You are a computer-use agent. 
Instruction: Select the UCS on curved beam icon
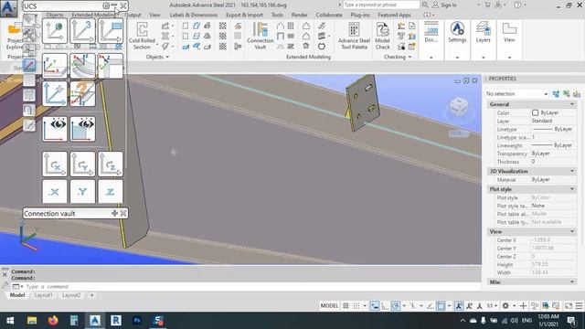coord(82,66)
